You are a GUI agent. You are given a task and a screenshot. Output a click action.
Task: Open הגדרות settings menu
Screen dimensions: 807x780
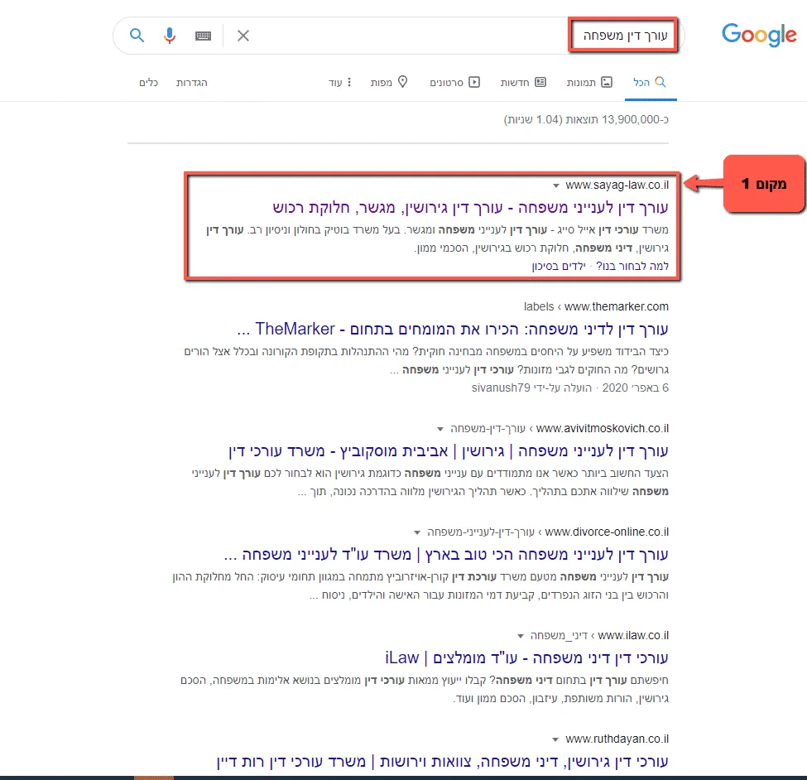tap(191, 82)
